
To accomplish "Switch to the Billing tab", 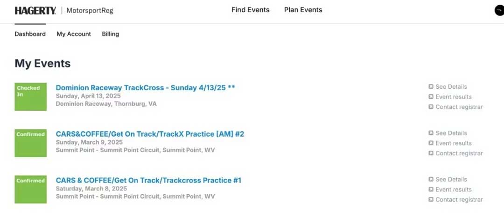I will coord(110,34).
